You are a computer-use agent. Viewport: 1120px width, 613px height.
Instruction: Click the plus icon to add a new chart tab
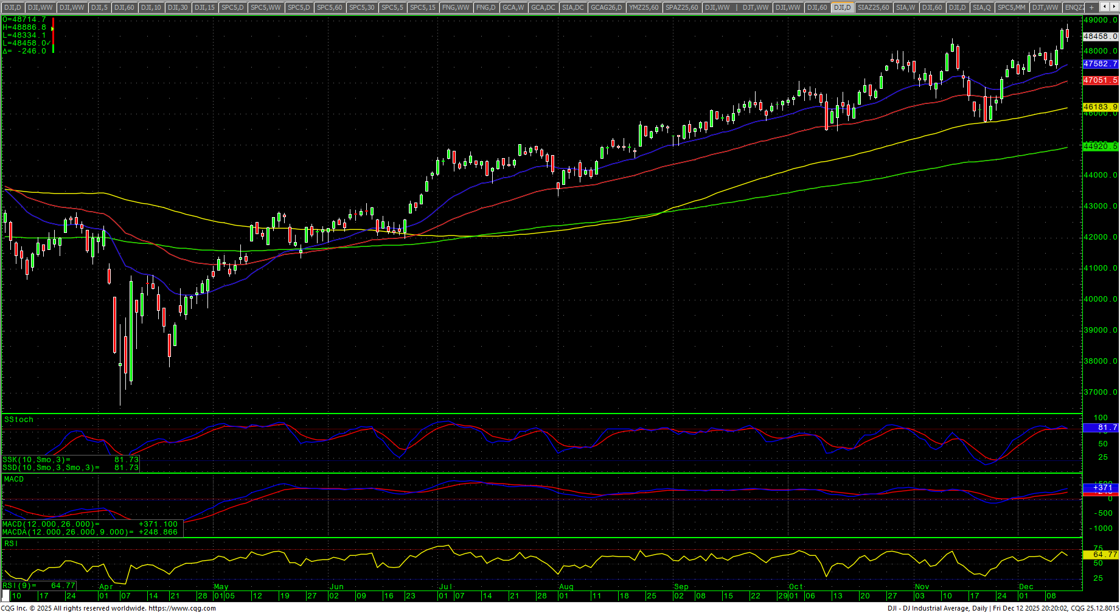click(x=1091, y=7)
